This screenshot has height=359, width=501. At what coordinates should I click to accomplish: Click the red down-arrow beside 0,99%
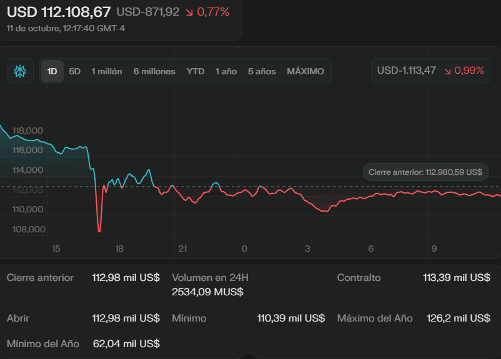pos(447,71)
